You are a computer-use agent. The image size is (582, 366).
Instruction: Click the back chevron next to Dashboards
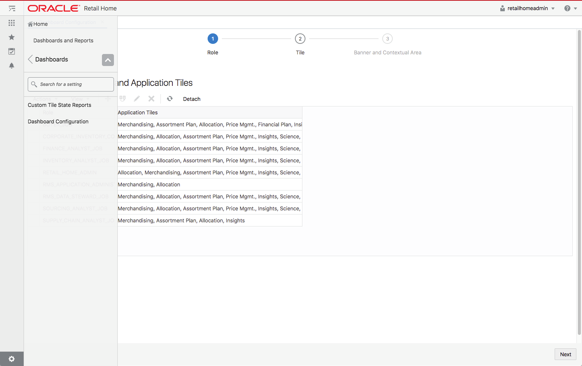(30, 59)
